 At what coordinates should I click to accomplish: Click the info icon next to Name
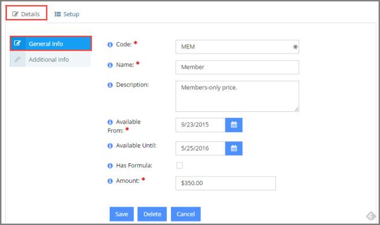(110, 65)
